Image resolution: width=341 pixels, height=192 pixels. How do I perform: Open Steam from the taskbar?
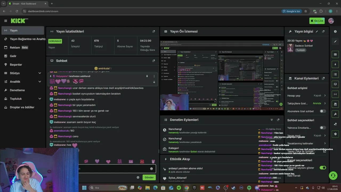[233, 188]
